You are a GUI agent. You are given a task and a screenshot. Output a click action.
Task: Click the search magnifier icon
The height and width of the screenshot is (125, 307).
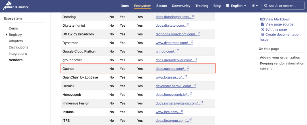[x=266, y=6]
